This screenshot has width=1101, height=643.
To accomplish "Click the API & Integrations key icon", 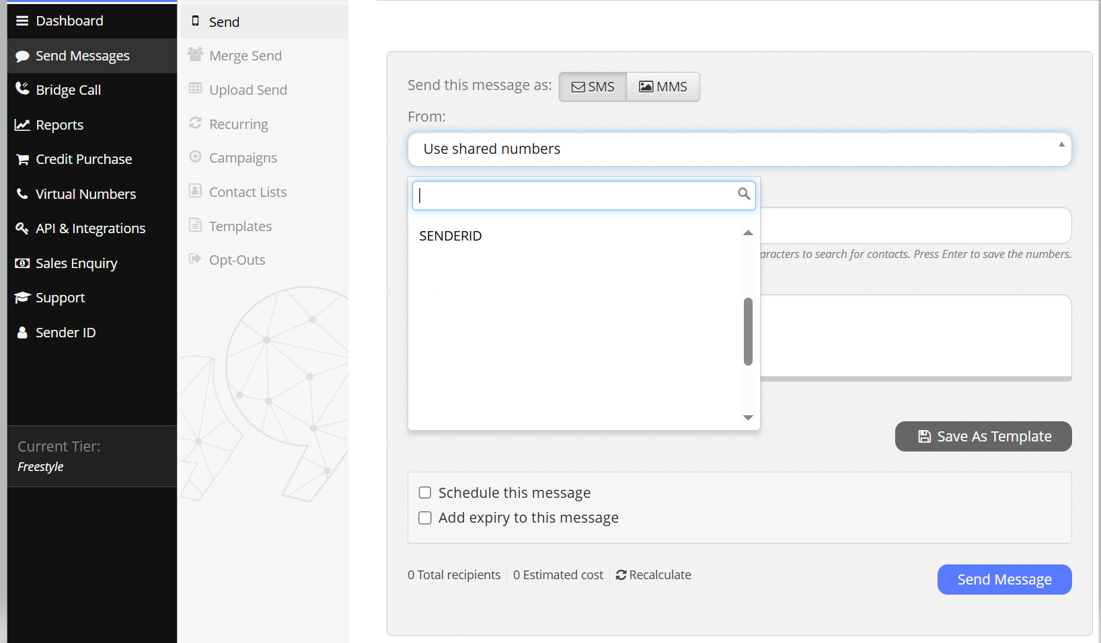I will click(22, 228).
